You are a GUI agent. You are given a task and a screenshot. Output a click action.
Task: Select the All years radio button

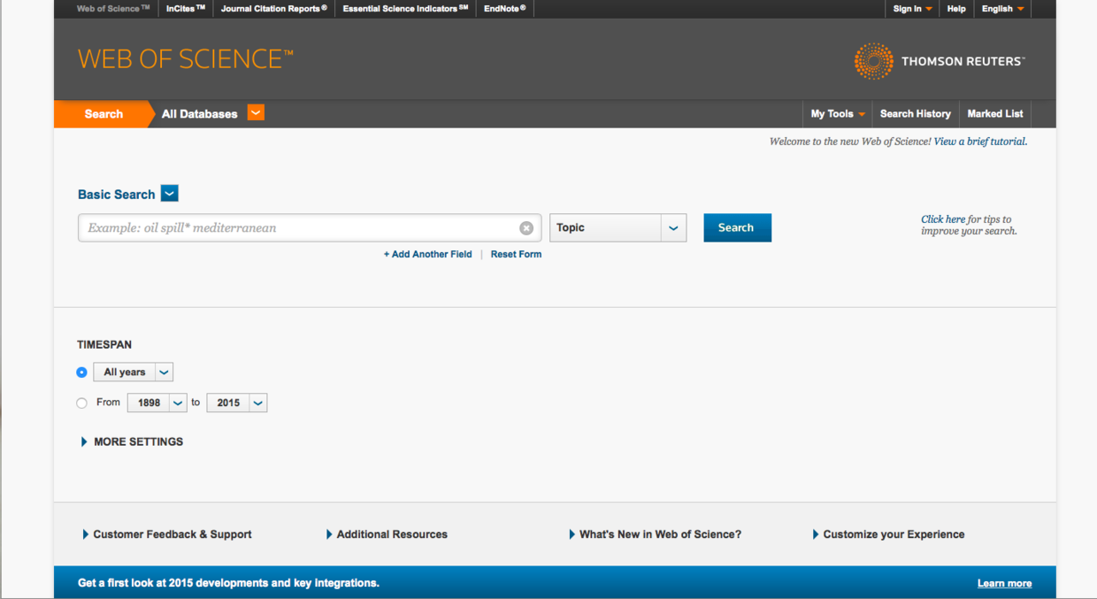tap(81, 372)
